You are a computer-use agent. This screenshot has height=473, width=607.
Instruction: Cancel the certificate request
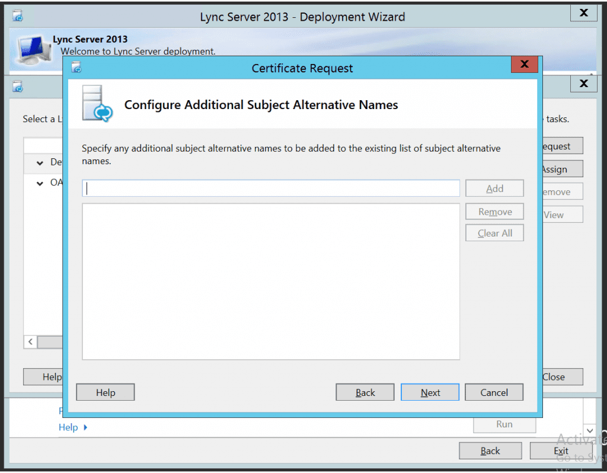coord(494,392)
